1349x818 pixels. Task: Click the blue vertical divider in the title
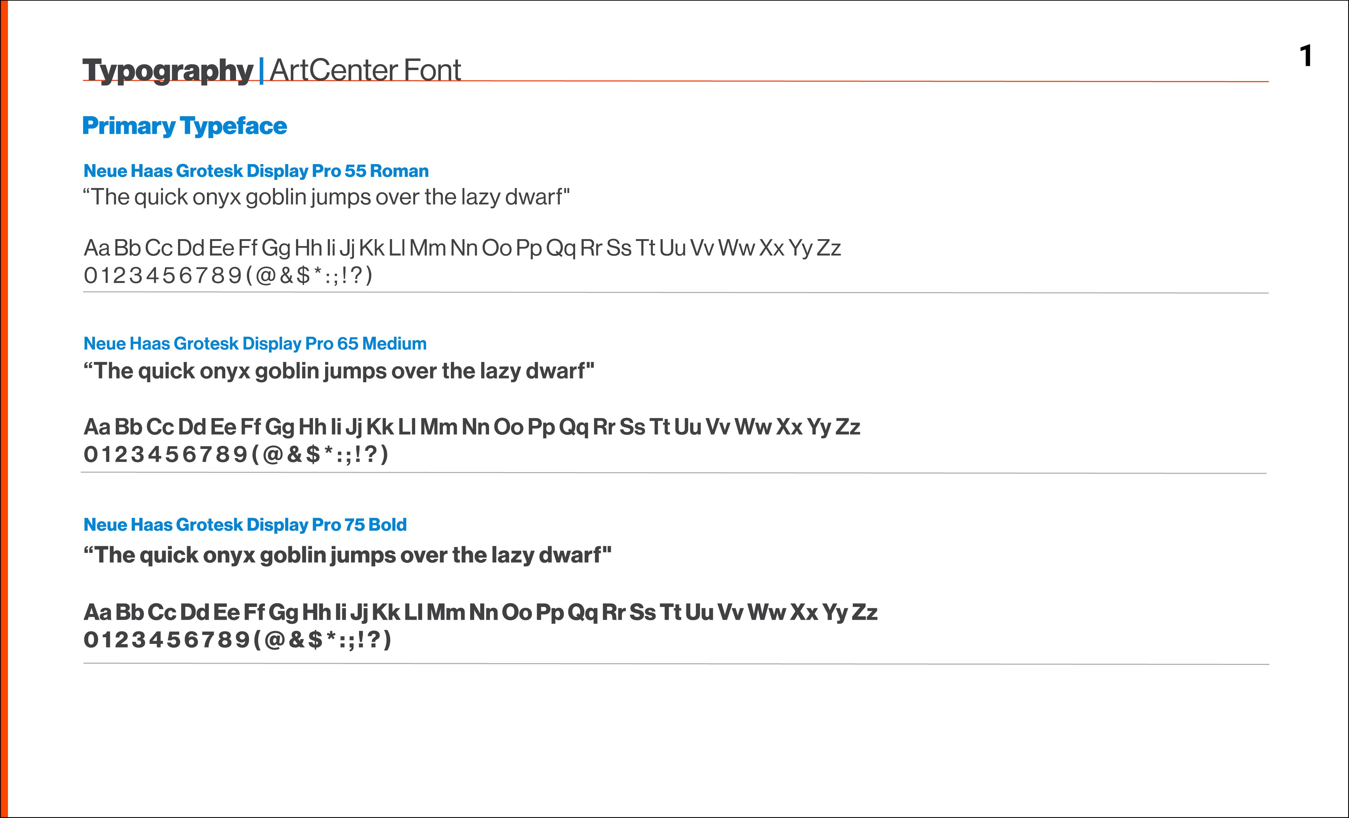pyautogui.click(x=261, y=70)
